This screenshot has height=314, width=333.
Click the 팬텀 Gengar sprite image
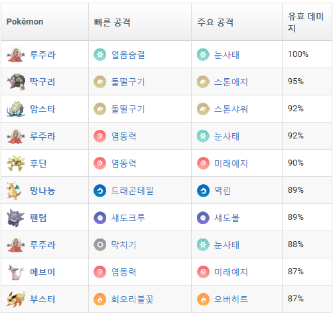click(15, 218)
